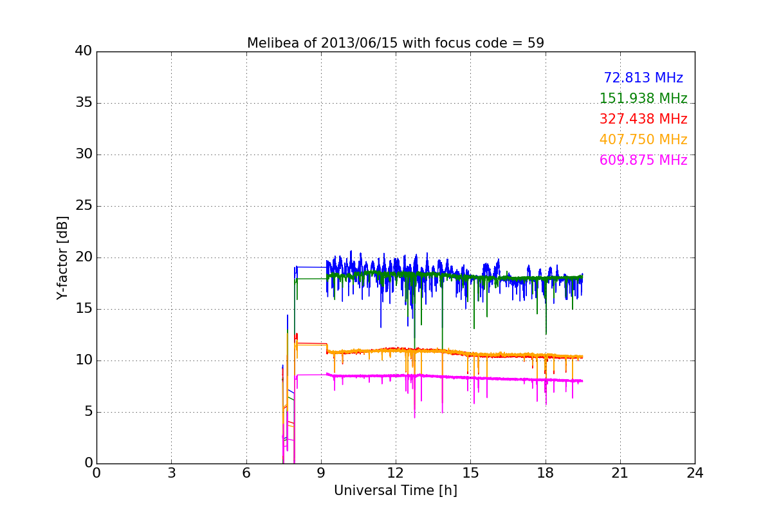Screen dimensions: 772x515
Task: Click x-axis tick label 24
Action: pyautogui.click(x=695, y=473)
